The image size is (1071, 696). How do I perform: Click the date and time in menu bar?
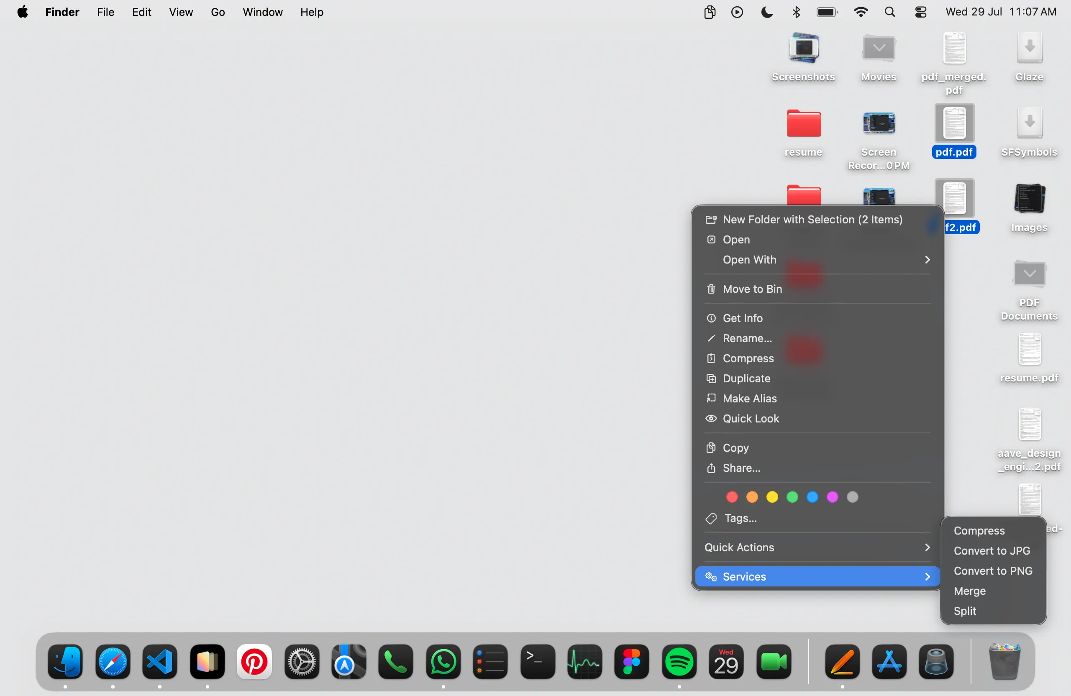pyautogui.click(x=1001, y=12)
